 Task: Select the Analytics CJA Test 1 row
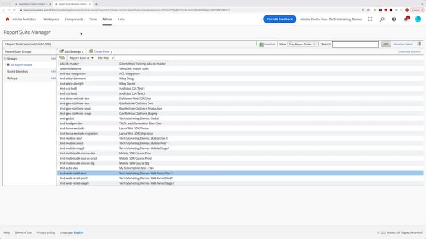(240, 89)
